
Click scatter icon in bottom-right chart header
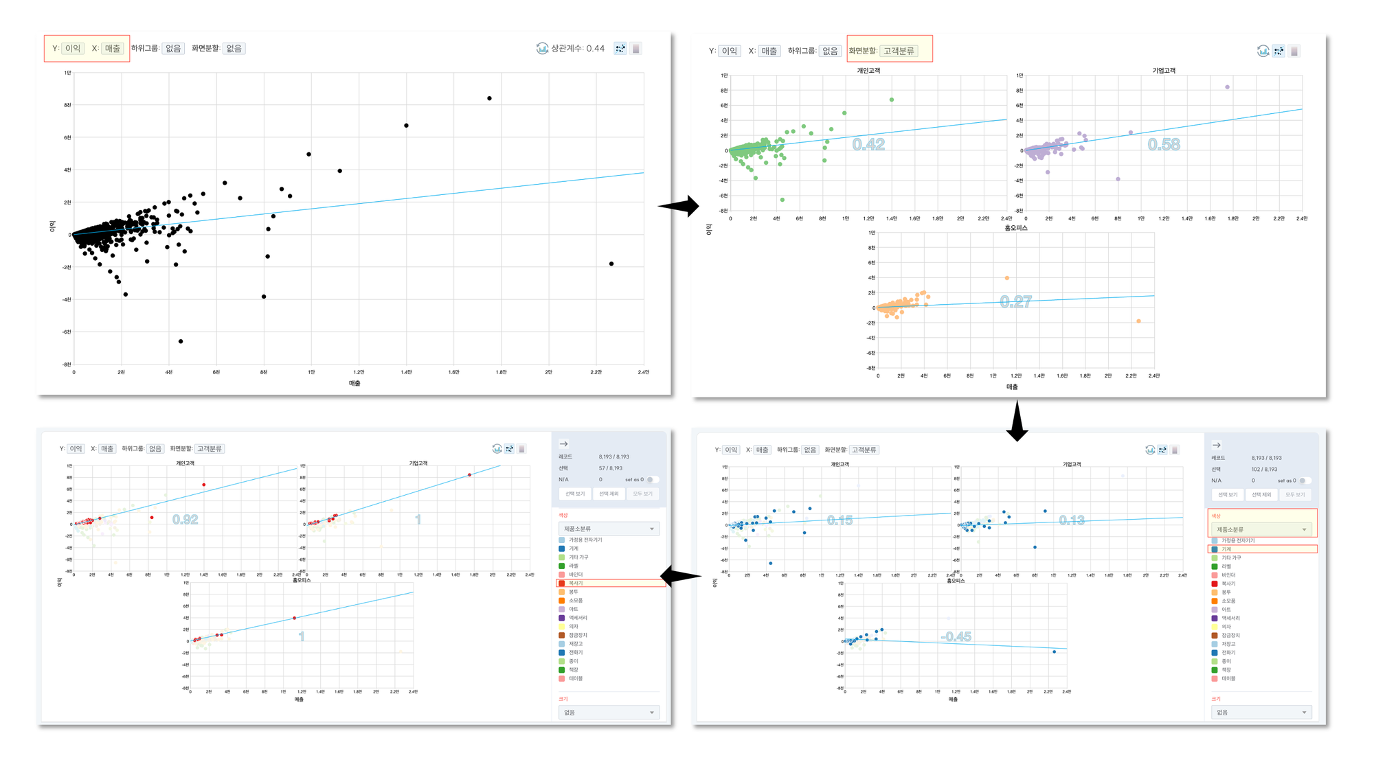1162,450
